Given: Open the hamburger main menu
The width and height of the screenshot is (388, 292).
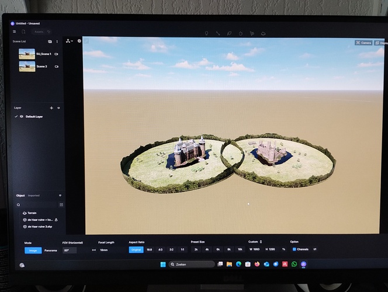Looking at the screenshot, I should click(x=15, y=32).
